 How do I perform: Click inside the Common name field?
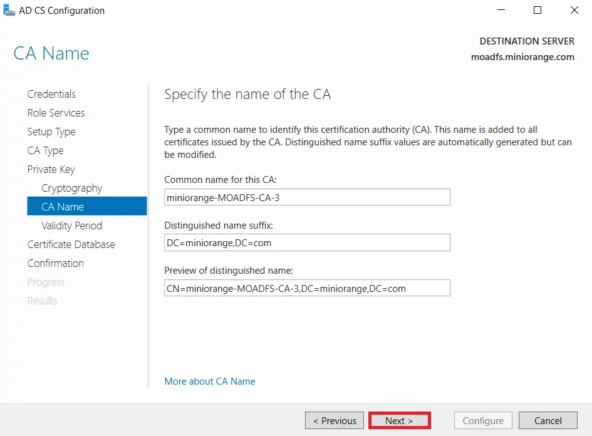(307, 197)
